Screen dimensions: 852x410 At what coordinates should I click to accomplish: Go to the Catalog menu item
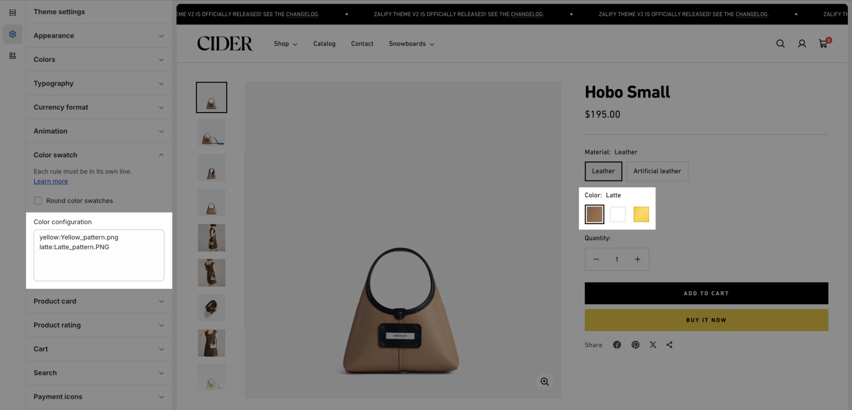324,44
